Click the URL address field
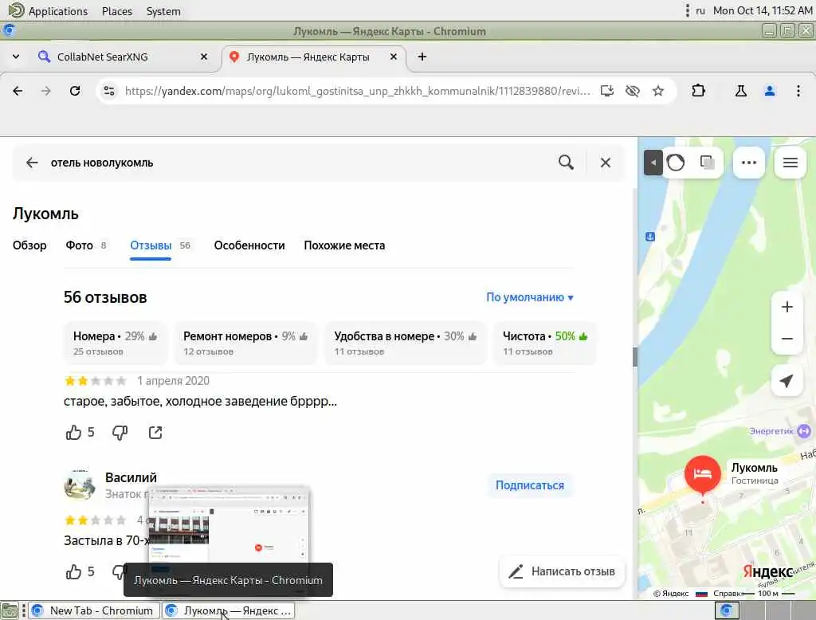This screenshot has height=620, width=816. click(358, 91)
